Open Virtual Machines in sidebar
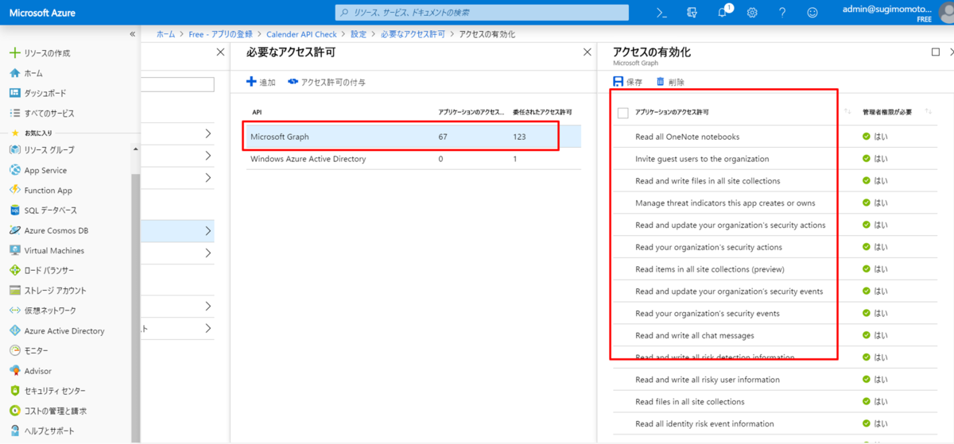954x444 pixels. point(46,250)
